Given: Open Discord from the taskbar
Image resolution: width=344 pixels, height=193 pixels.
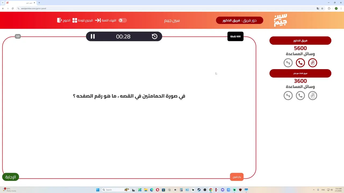Looking at the screenshot, I should click(223, 190).
